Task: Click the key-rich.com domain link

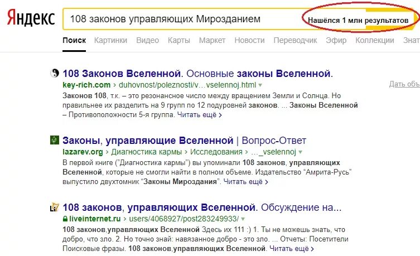Action: [x=86, y=85]
